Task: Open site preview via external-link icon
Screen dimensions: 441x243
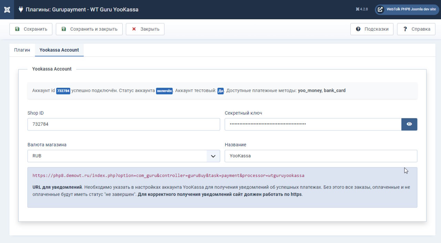Action: [380, 9]
